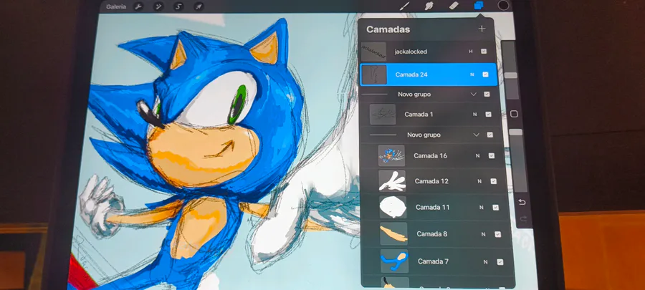Open blend mode H of jackalocked layer
Image resolution: width=645 pixels, height=290 pixels.
tap(471, 52)
